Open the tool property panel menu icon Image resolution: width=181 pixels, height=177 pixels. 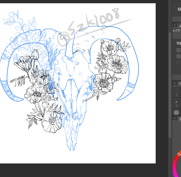click(175, 25)
